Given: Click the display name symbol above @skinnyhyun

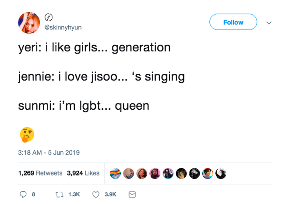Looking at the screenshot, I should (x=49, y=18).
